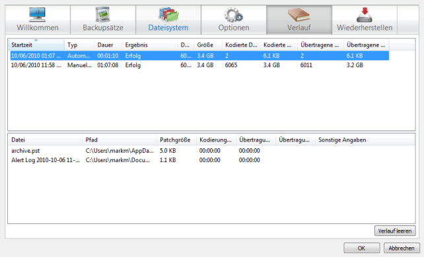The image size is (424, 257).
Task: Sort by the Datei column header
Action: [45, 140]
